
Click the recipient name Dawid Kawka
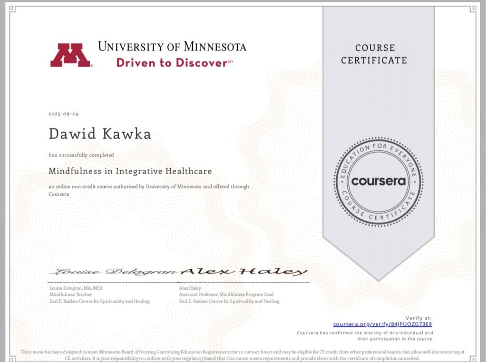click(x=100, y=134)
